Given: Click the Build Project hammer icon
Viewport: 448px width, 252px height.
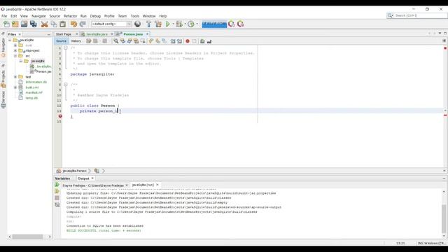Looking at the screenshot, I should coord(148,24).
